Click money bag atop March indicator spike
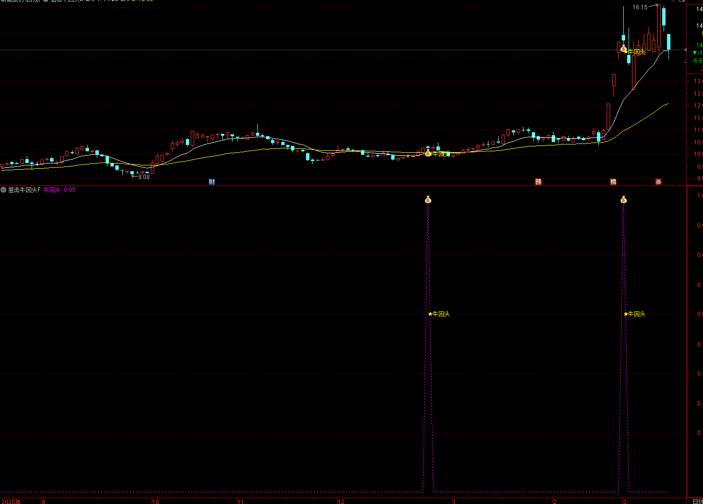The image size is (703, 504). pos(624,199)
